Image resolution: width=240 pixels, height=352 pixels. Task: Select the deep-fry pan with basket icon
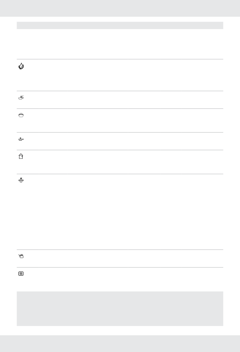(21, 97)
